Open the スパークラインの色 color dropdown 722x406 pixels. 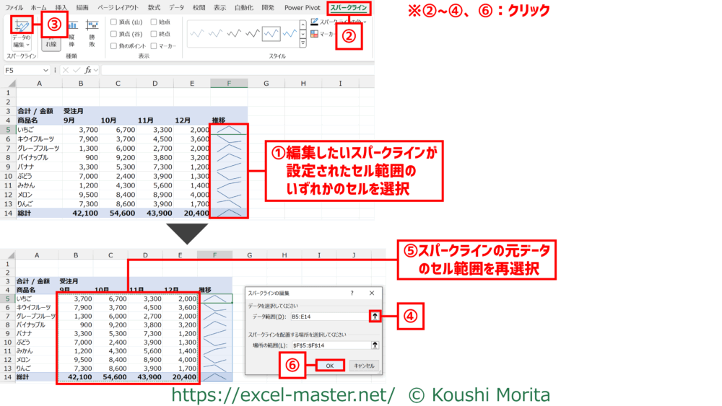coord(315,22)
